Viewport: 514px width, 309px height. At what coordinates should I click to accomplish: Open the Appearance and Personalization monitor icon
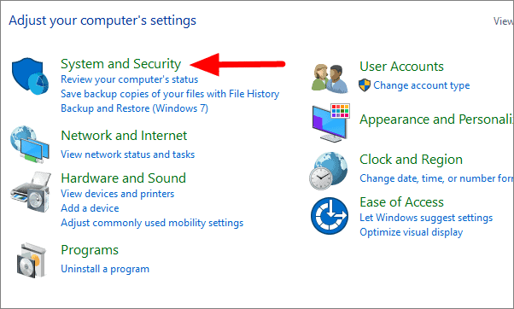point(330,123)
